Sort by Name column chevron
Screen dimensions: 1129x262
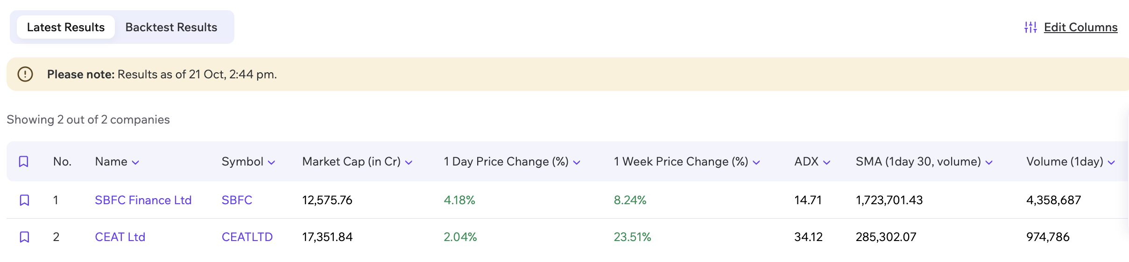point(135,163)
